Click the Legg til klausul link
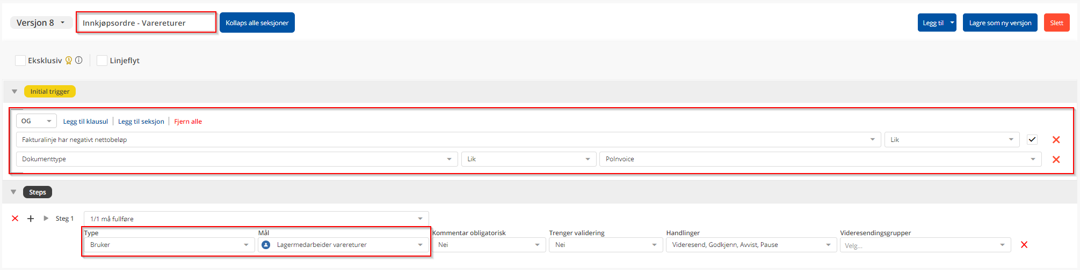This screenshot has height=270, width=1080. point(85,122)
